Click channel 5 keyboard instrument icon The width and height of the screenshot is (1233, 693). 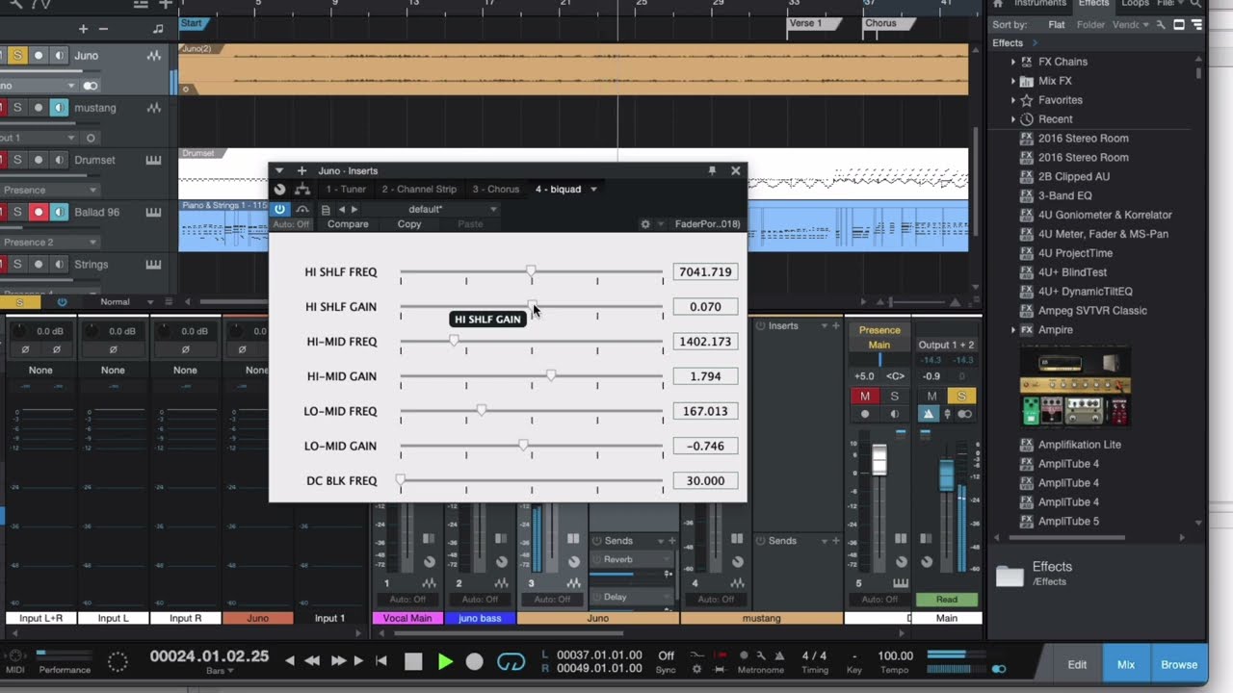click(901, 583)
